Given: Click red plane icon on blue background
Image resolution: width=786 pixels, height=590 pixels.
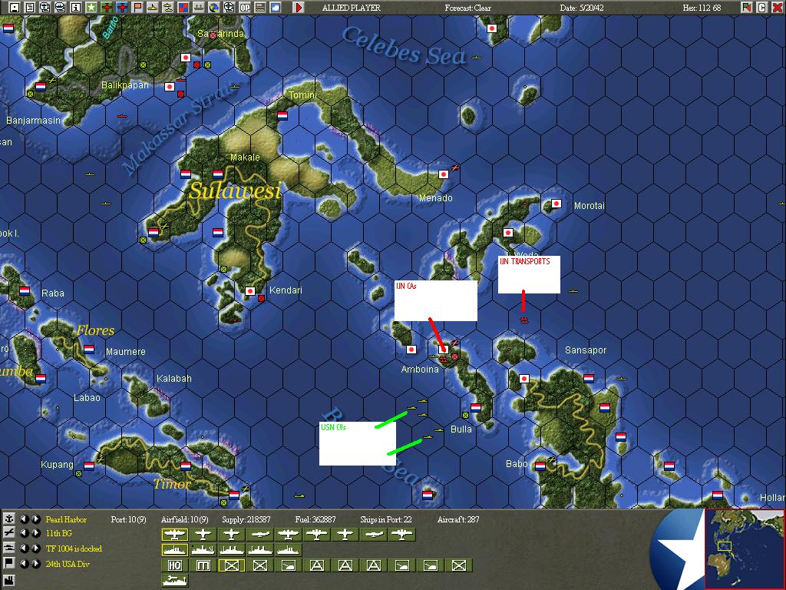Looking at the screenshot, I should point(122,8).
